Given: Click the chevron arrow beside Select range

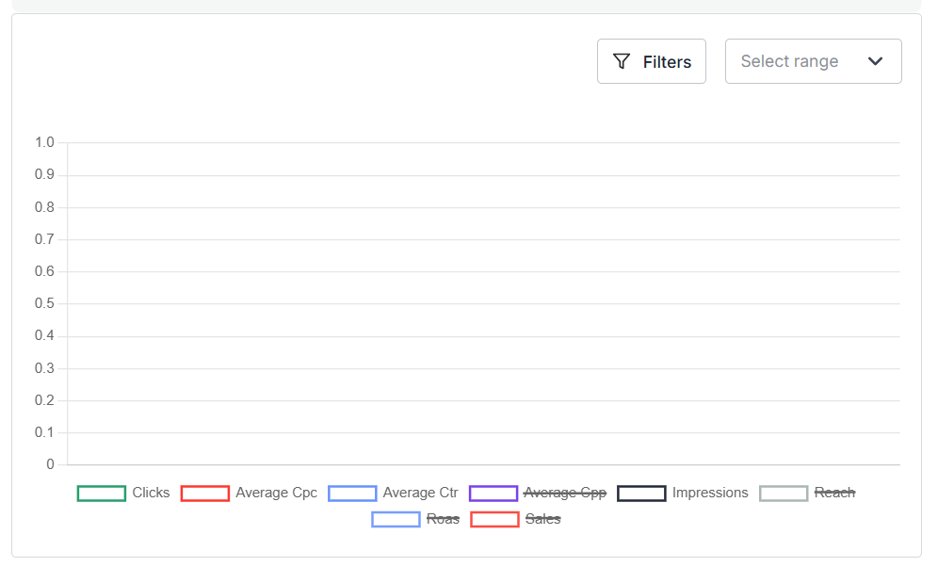Looking at the screenshot, I should 875,61.
